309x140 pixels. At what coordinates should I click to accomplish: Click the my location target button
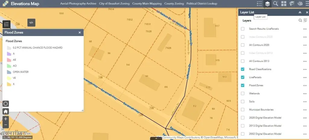coord(6,104)
